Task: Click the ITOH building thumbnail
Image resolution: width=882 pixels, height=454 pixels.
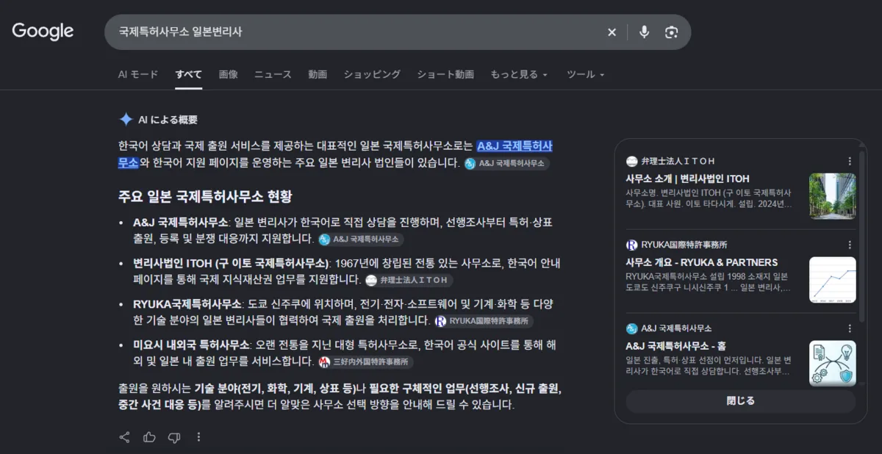Action: [832, 196]
